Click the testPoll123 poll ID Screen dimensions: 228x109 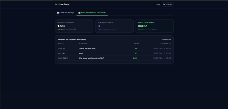[63, 58]
